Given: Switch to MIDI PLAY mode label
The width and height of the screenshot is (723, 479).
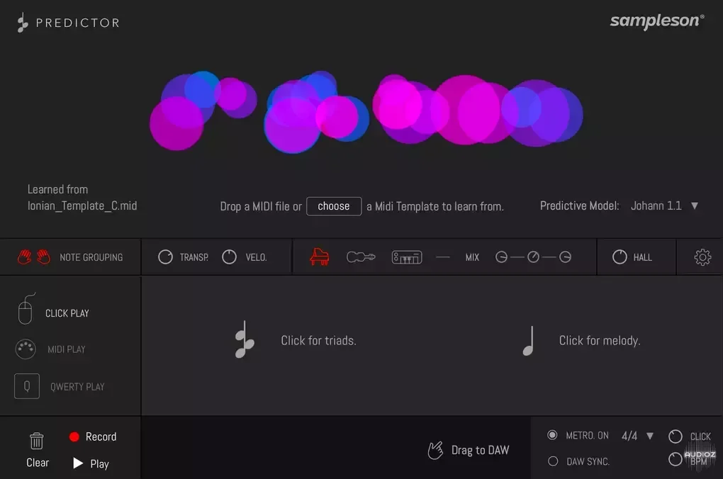Looking at the screenshot, I should click(67, 349).
